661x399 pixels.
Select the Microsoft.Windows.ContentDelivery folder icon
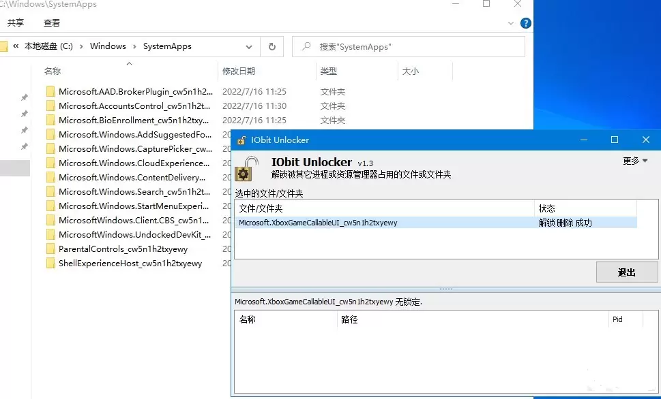tap(50, 178)
